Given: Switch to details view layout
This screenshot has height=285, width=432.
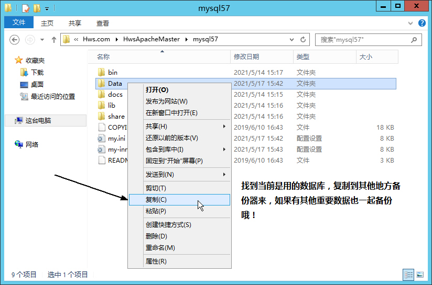Looking at the screenshot, I should tap(408, 275).
